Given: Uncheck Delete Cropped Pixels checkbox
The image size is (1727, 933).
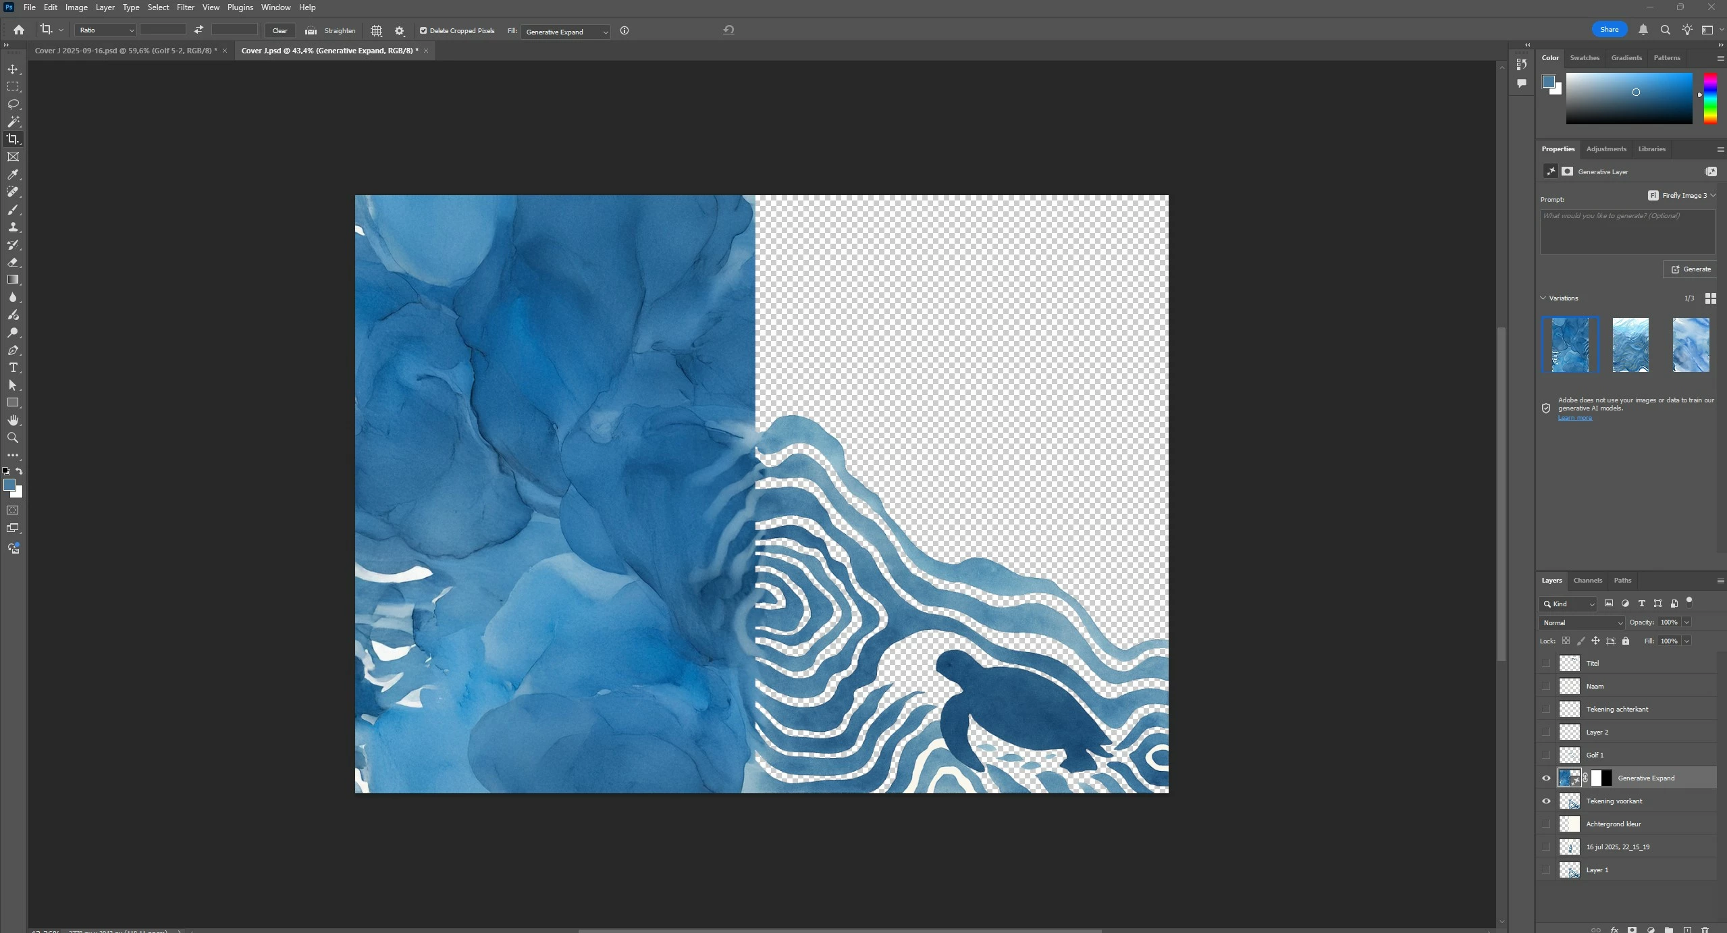Looking at the screenshot, I should point(423,30).
